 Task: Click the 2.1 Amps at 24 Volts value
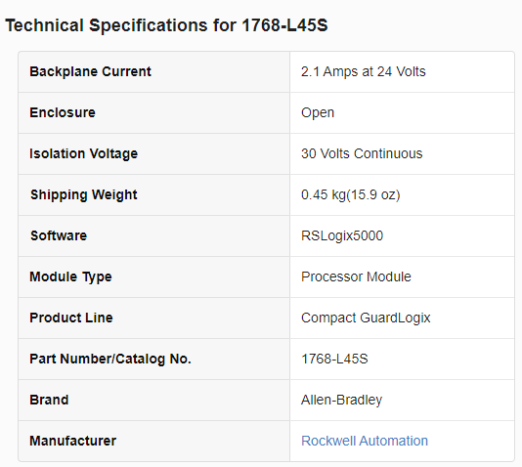(x=364, y=71)
